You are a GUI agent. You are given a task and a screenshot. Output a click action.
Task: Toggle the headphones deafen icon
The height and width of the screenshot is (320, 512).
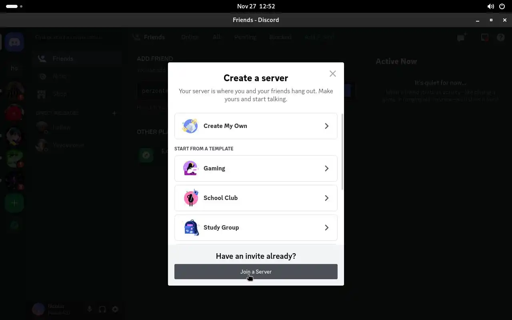point(102,309)
